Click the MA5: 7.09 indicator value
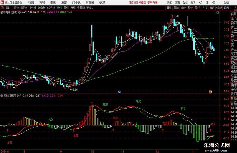The height and width of the screenshot is (153, 237). (27, 12)
